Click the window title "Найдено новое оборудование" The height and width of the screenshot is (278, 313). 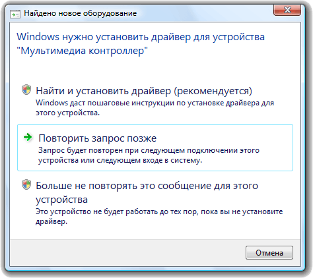[81, 13]
